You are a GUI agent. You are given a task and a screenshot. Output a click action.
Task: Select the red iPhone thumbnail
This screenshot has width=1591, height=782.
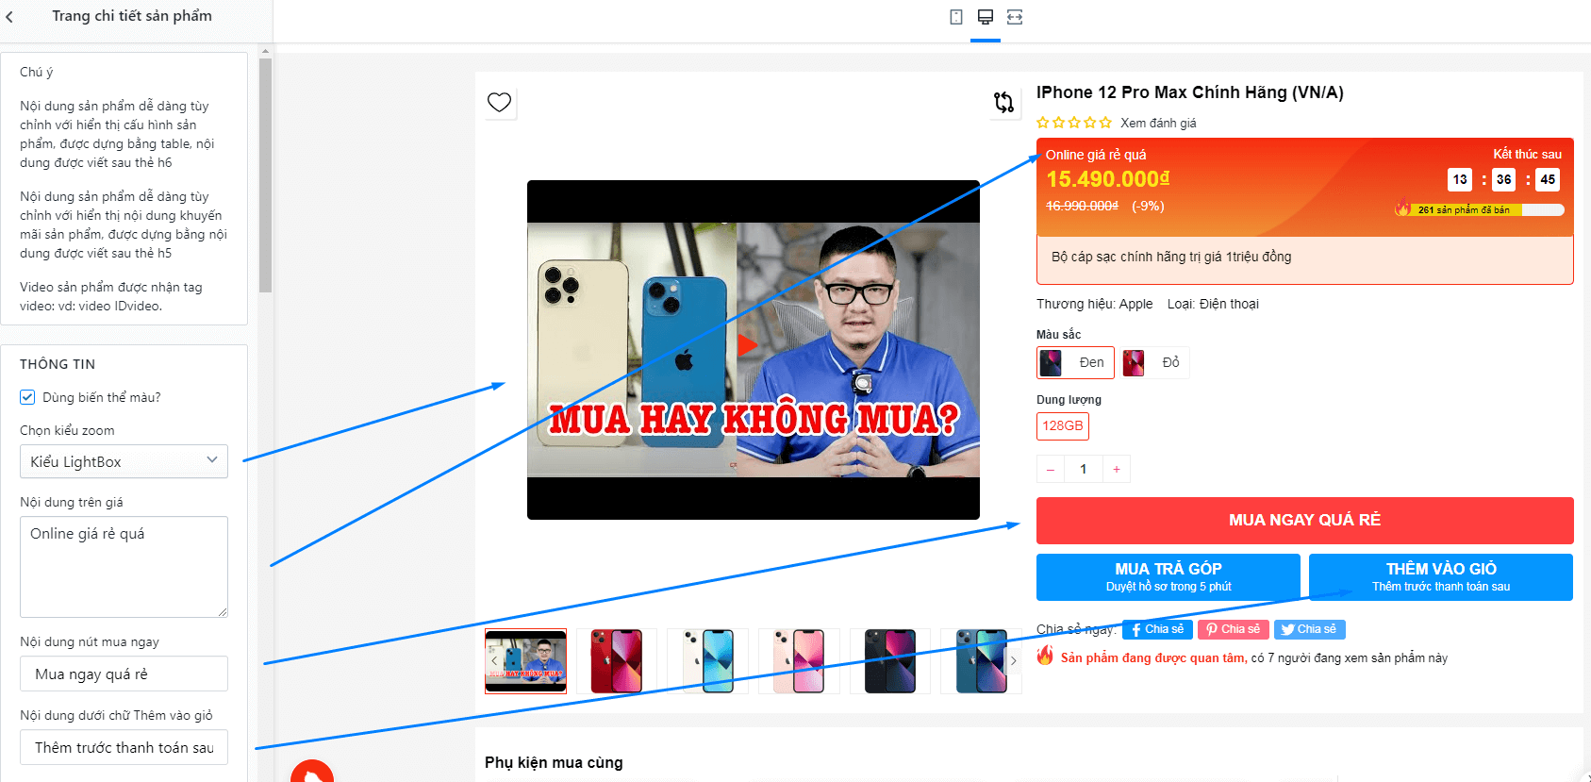(x=616, y=661)
